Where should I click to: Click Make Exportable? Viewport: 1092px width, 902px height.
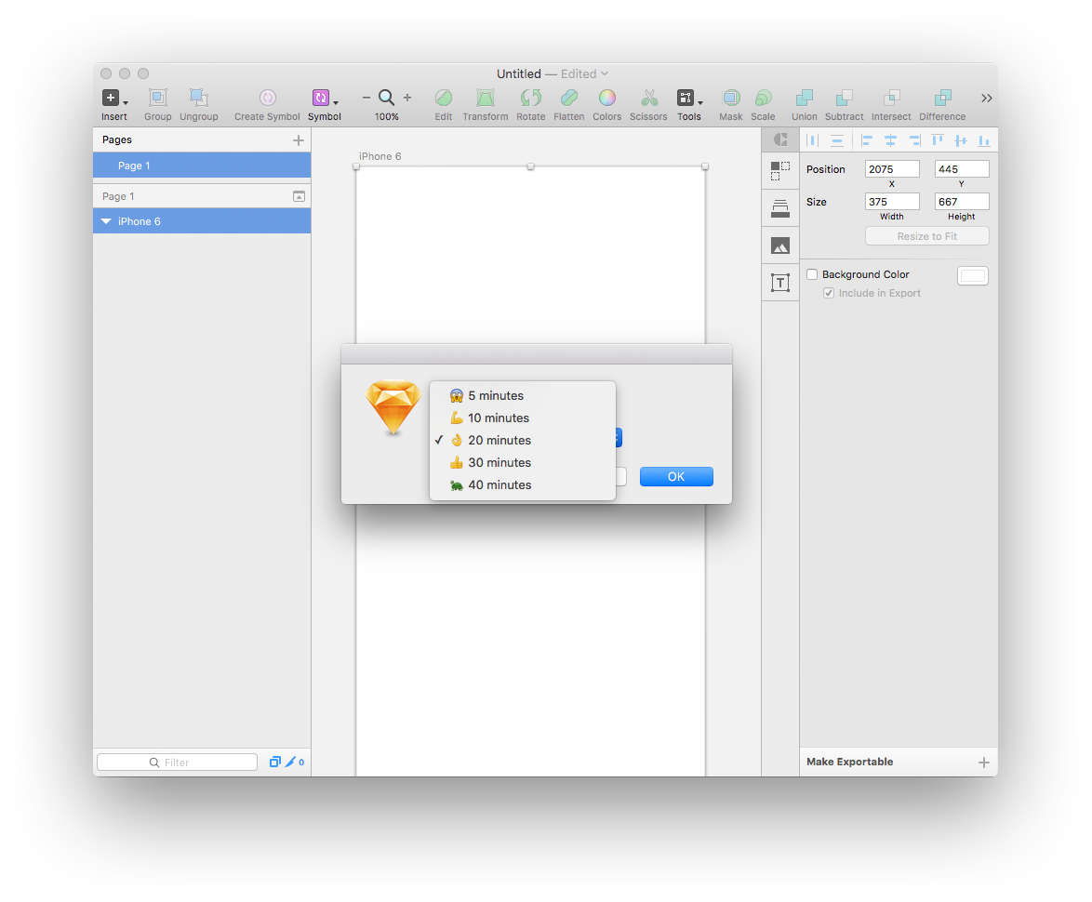[x=849, y=762]
